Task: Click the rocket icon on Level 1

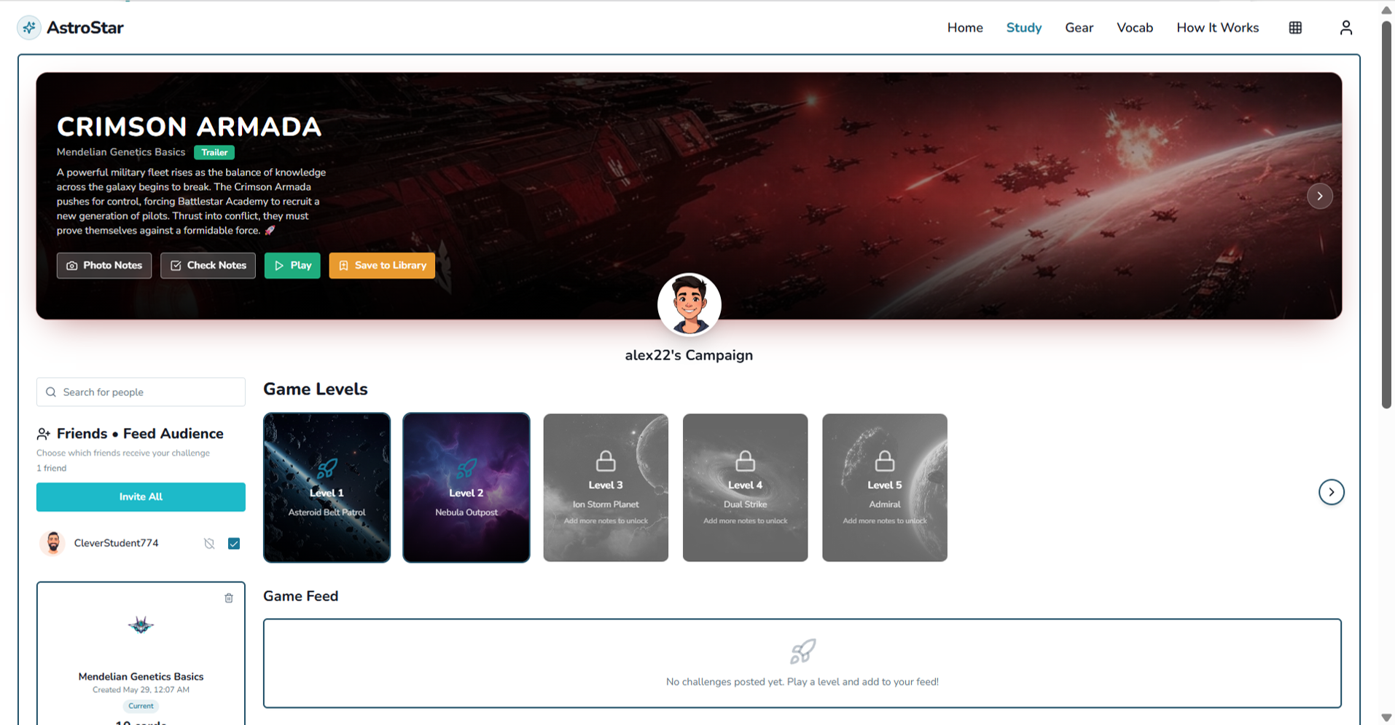Action: pos(327,470)
